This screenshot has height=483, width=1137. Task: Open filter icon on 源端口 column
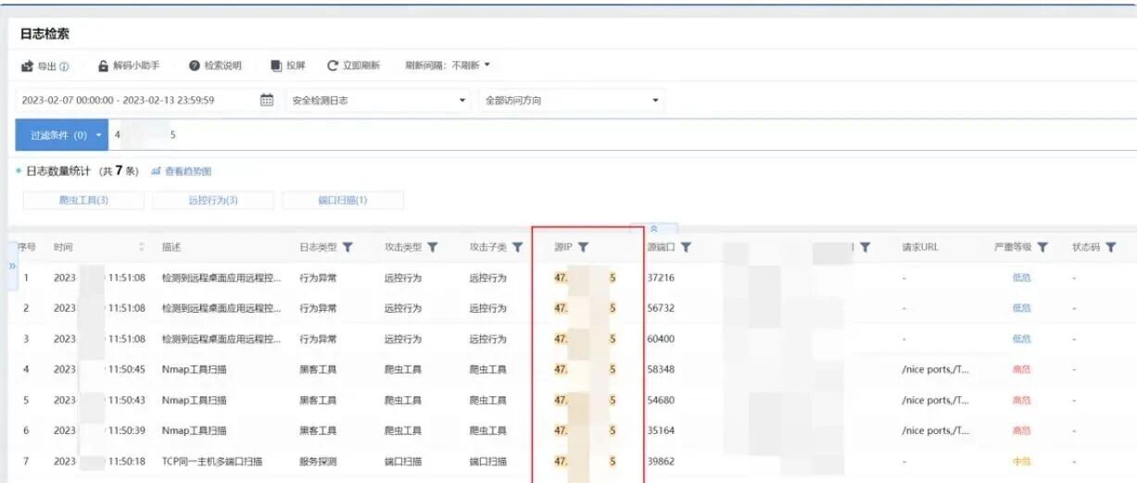[687, 247]
